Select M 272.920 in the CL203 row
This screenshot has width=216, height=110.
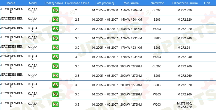click(185, 10)
